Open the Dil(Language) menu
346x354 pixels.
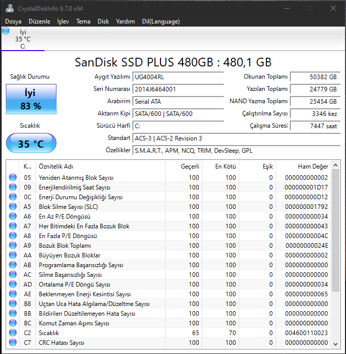161,21
